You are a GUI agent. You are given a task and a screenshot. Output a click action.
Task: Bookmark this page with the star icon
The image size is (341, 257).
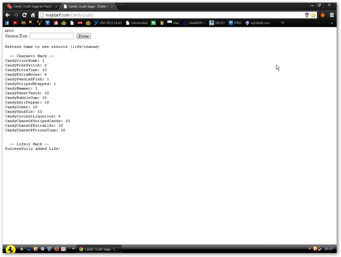[313, 15]
